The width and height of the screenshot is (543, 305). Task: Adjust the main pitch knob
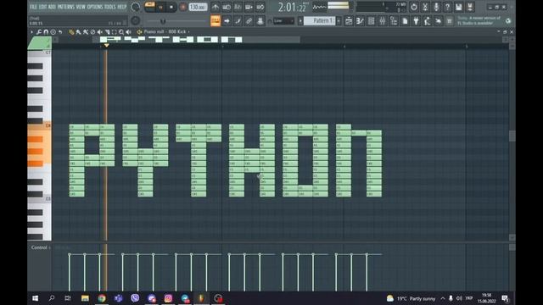click(136, 20)
